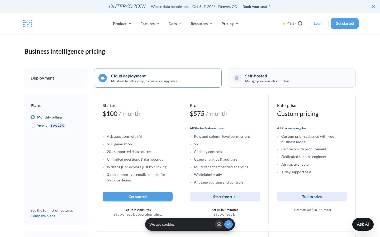The image size is (380, 237).
Task: Select Monthly billing radio button
Action: pyautogui.click(x=33, y=117)
